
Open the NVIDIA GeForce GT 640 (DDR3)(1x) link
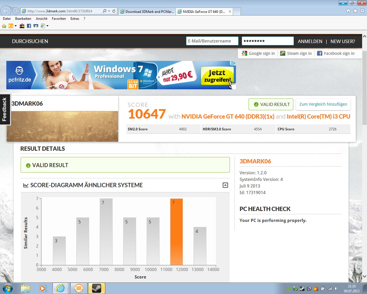[x=228, y=117]
